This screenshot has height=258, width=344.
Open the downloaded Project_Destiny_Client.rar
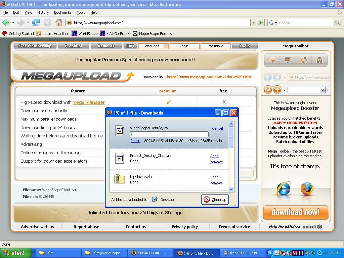[x=214, y=156]
